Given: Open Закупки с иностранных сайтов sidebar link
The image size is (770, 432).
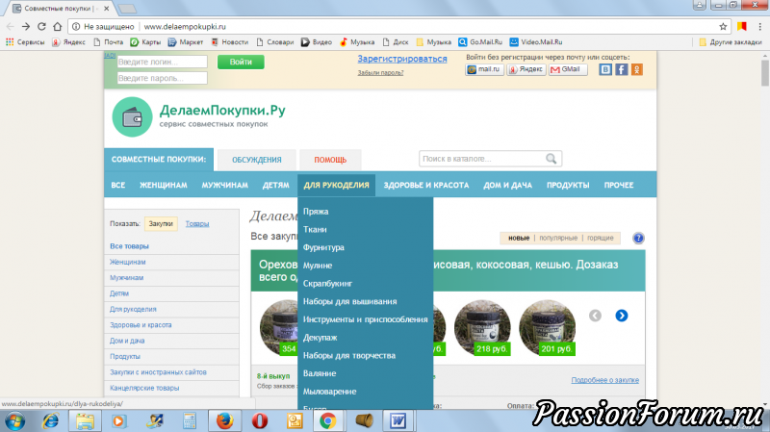Looking at the screenshot, I should point(158,372).
